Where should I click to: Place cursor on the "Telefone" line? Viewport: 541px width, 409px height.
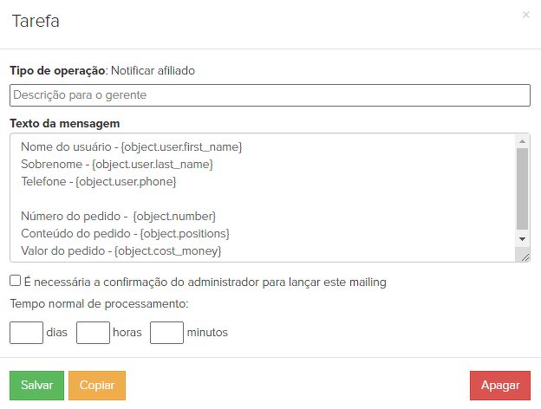[98, 182]
